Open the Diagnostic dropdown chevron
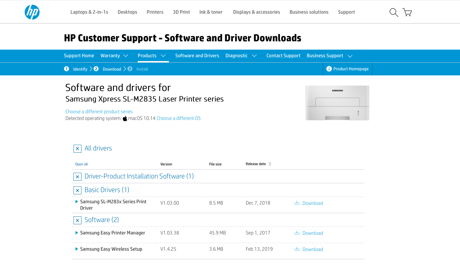460x279 pixels. coord(254,56)
